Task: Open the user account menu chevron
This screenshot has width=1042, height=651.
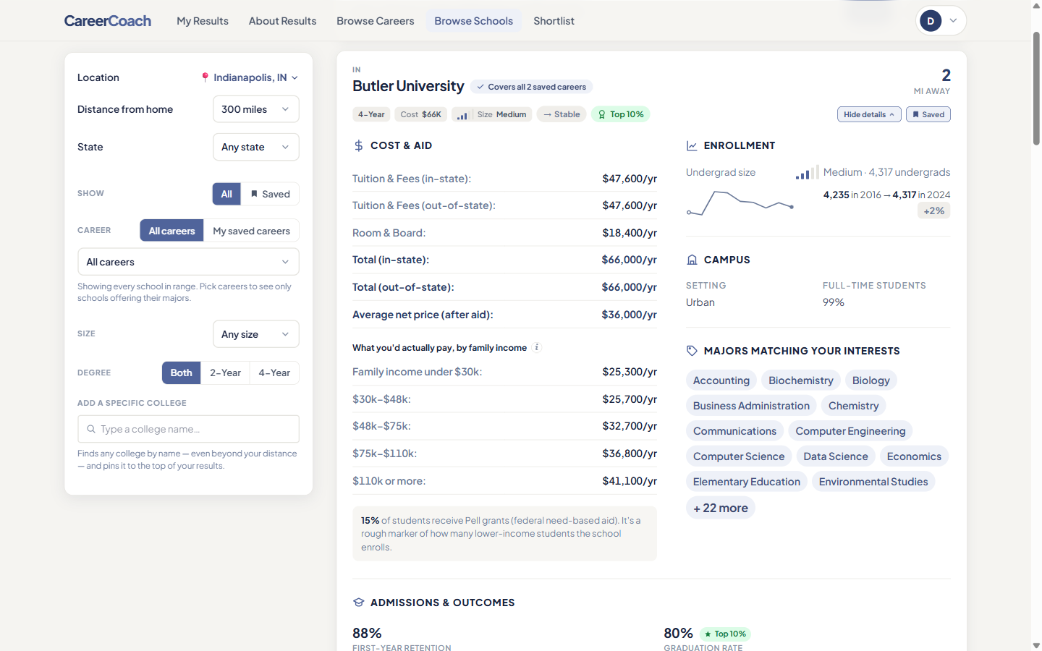Action: 954,21
